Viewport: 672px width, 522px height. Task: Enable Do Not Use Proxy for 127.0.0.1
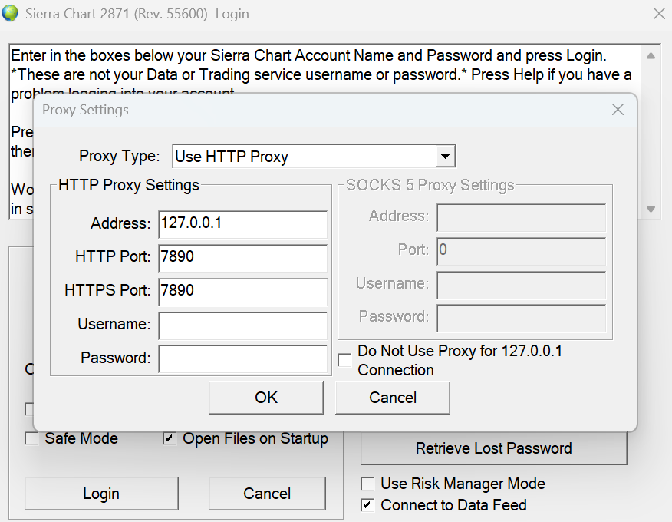pyautogui.click(x=345, y=360)
